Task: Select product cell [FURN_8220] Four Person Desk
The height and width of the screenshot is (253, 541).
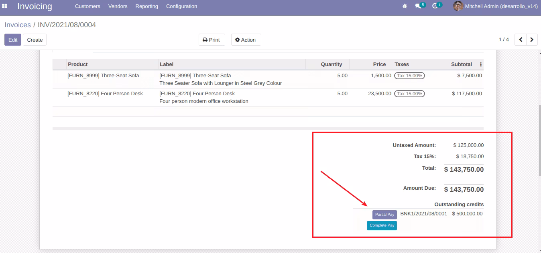Action: click(x=105, y=93)
